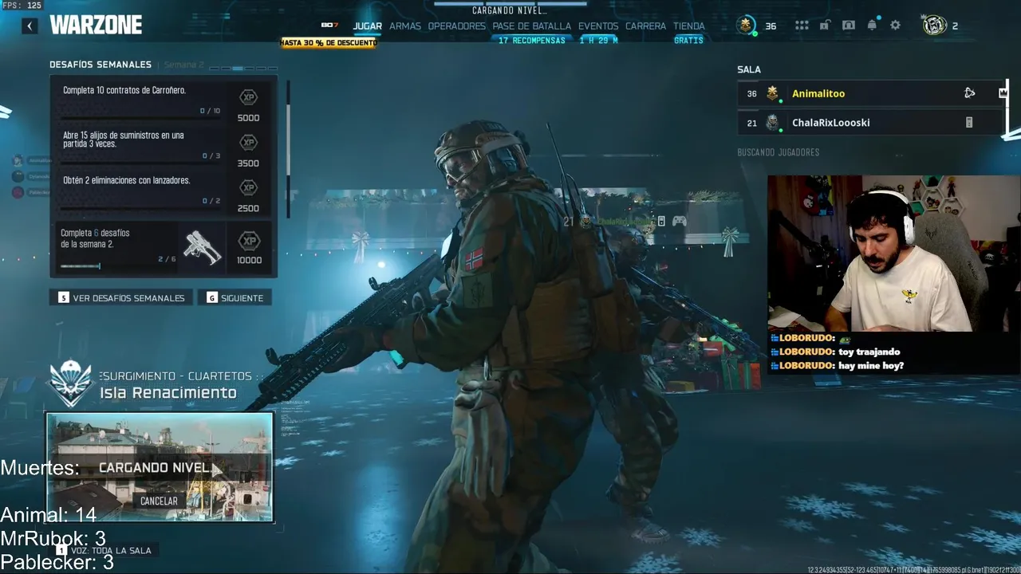The image size is (1021, 574).
Task: Click the weekly challenges panel scrollbar
Action: [288, 147]
